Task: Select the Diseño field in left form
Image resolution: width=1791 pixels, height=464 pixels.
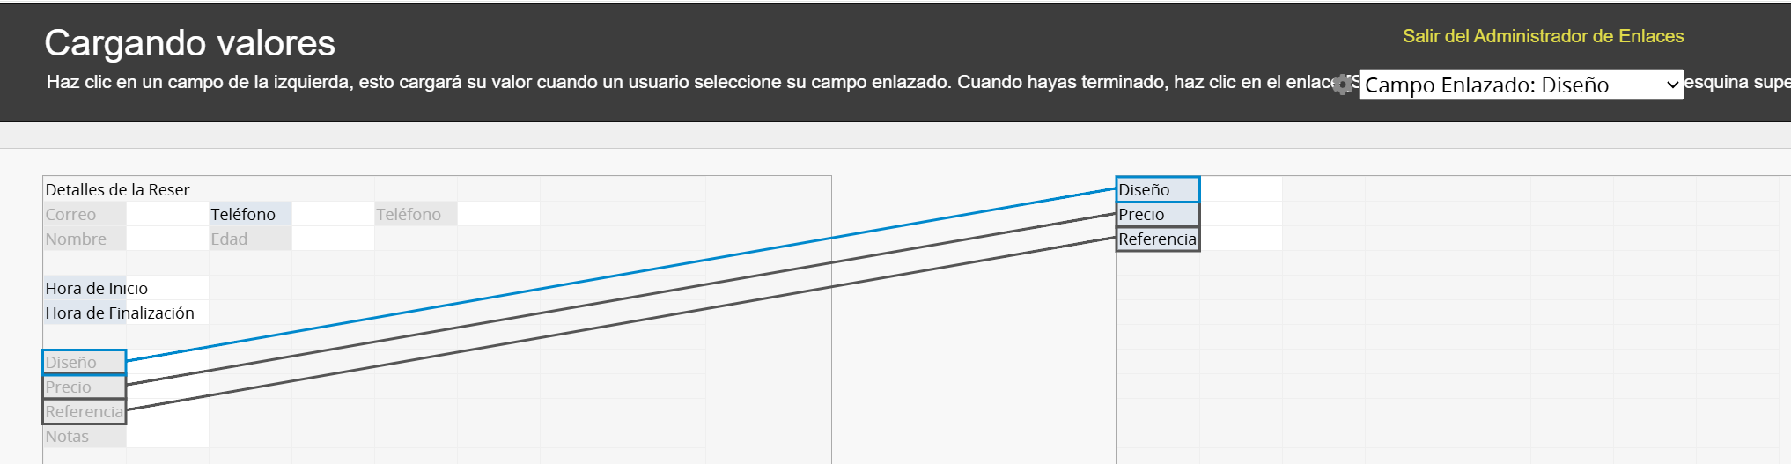Action: pos(85,362)
